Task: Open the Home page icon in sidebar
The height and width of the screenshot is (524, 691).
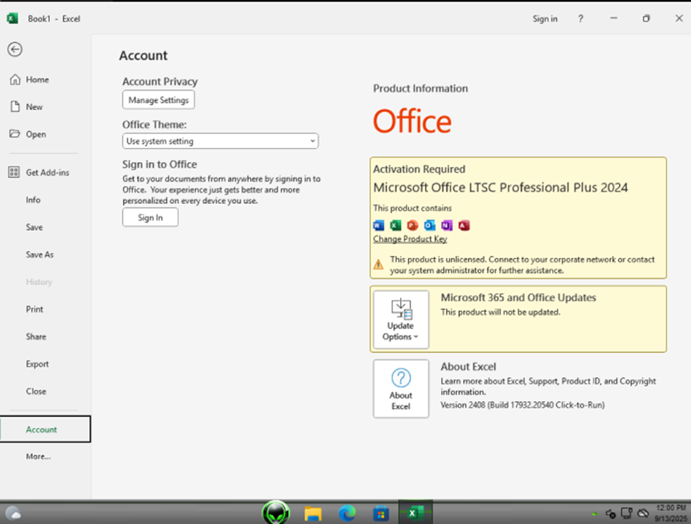Action: click(15, 79)
